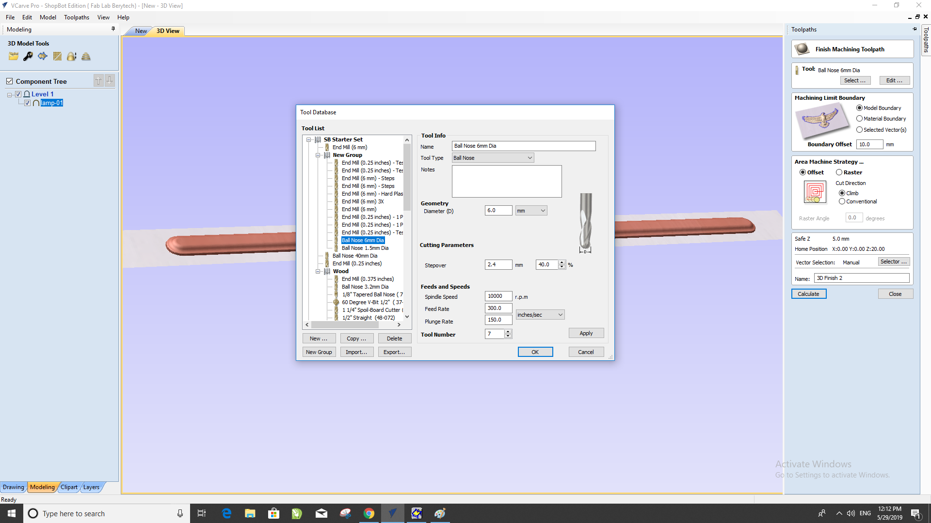
Task: Click the New Group button
Action: point(319,352)
